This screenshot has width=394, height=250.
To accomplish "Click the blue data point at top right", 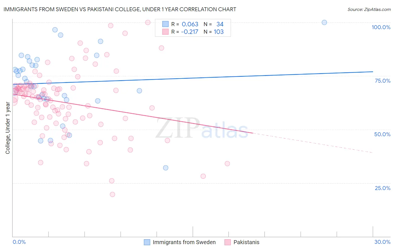I will coord(324,22).
